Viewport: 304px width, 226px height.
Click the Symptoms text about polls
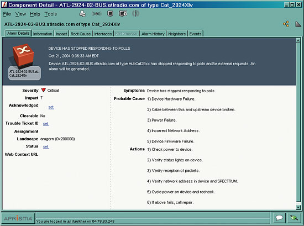click(181, 91)
